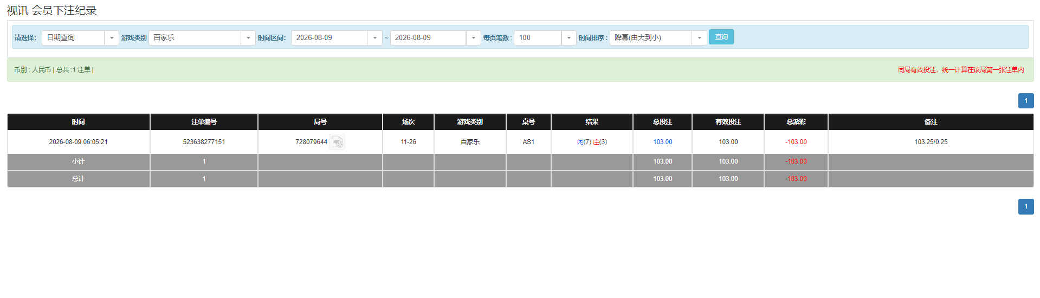Expand the 降幂(由大到小) sort dropdown arrow
Viewport: 1040px width, 298px height.
700,38
